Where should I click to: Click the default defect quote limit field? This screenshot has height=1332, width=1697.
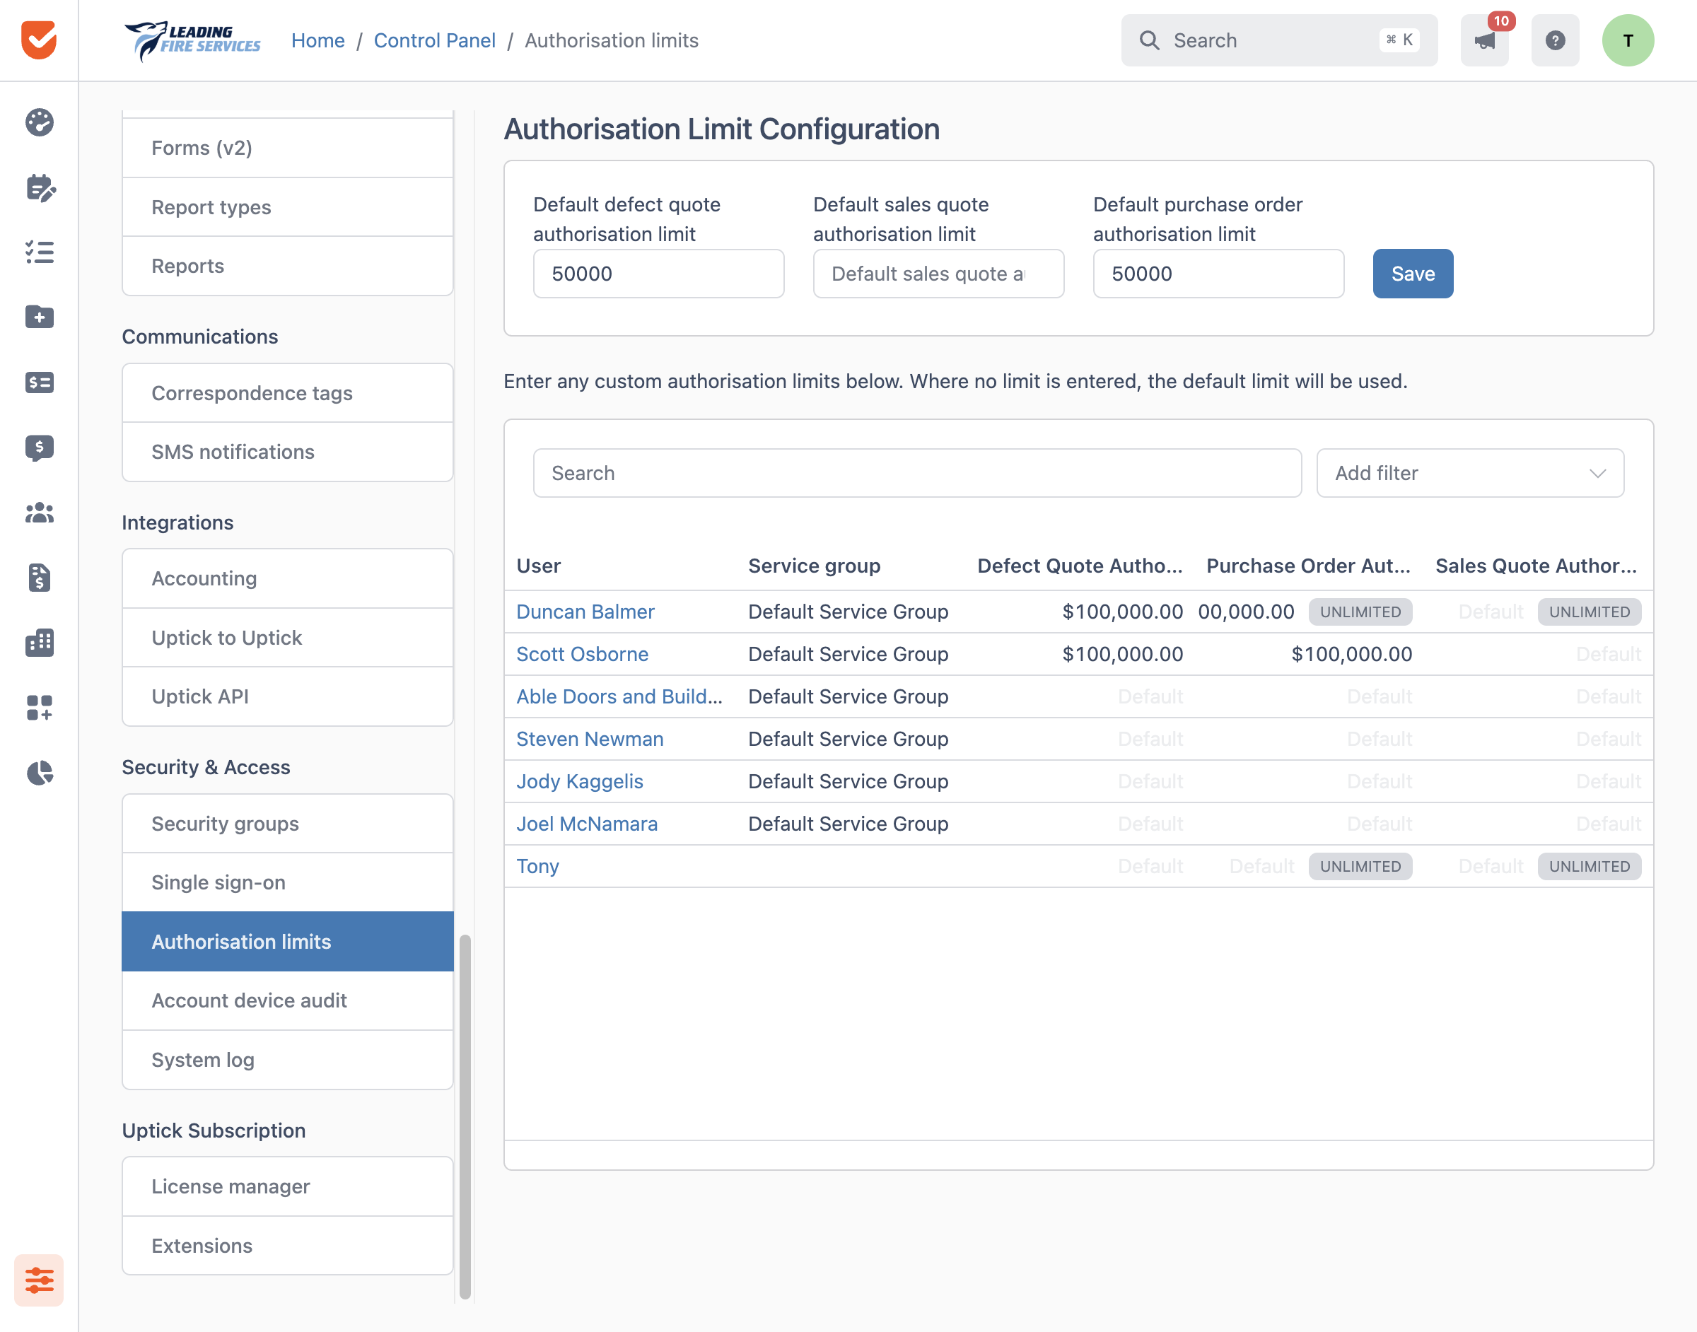(x=658, y=274)
